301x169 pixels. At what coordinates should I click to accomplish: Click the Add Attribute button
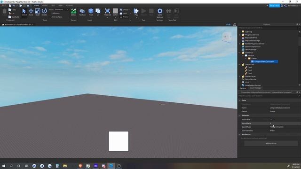271,143
